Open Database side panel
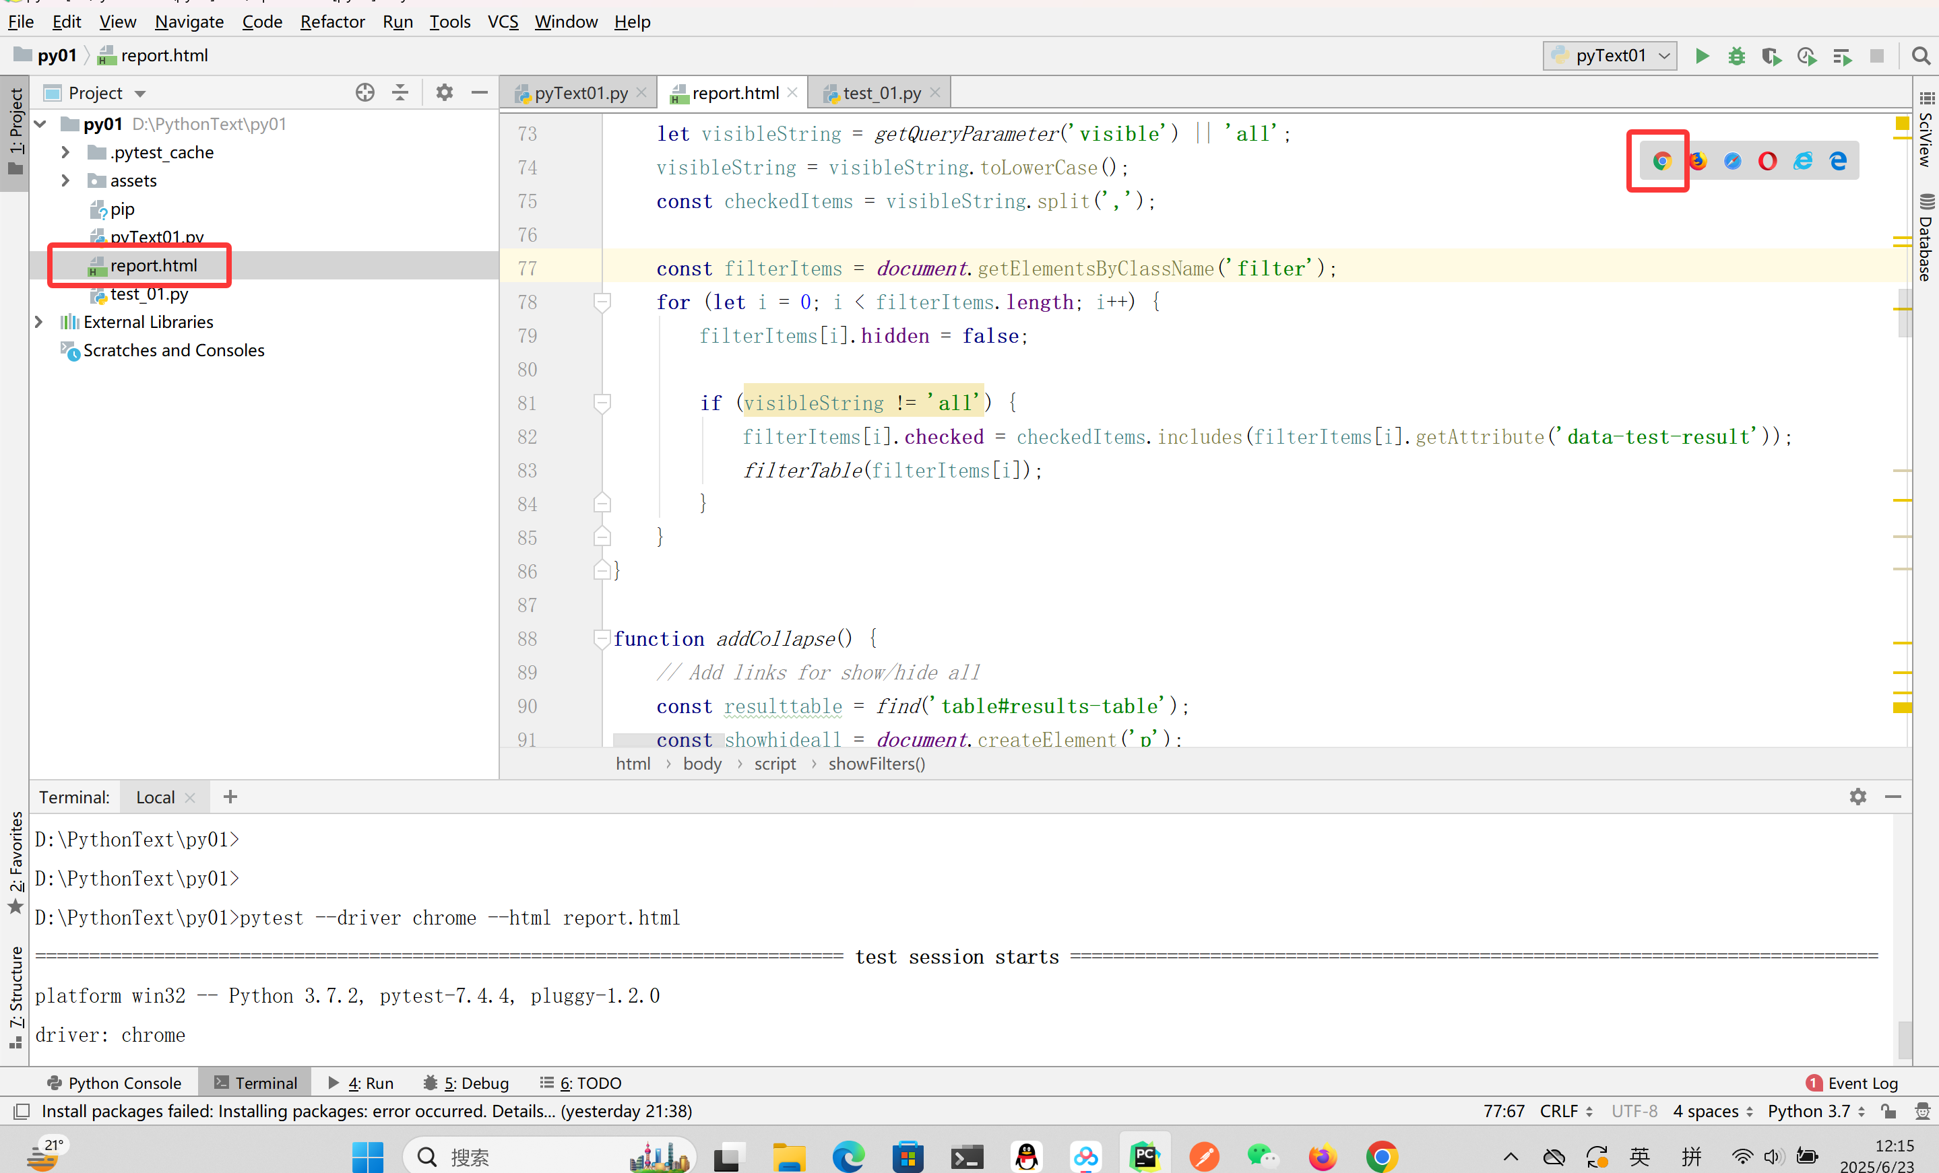 coord(1925,238)
